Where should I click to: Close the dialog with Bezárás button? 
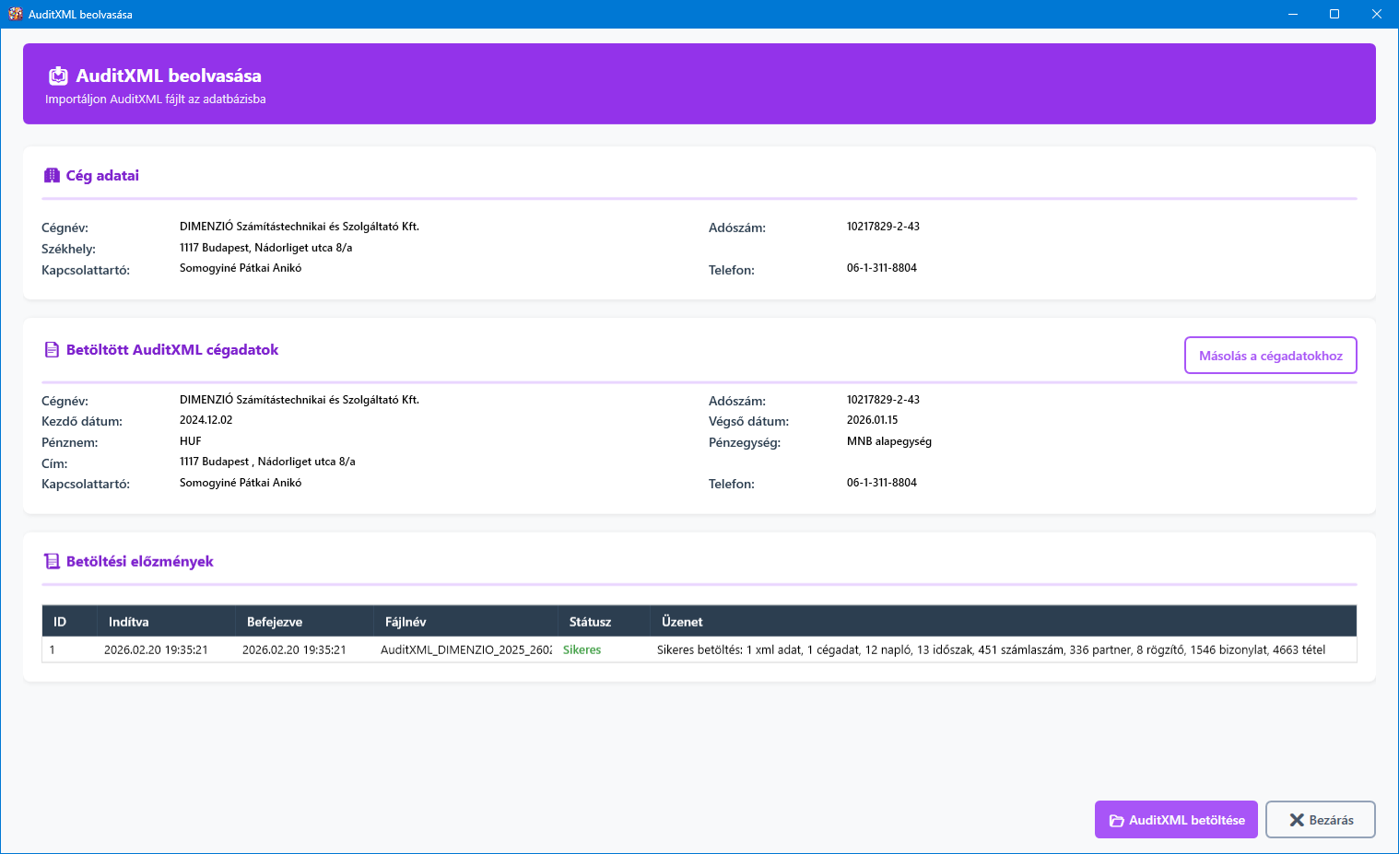click(1320, 820)
